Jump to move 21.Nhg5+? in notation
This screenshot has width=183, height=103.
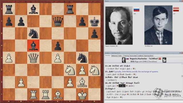click(x=110, y=89)
